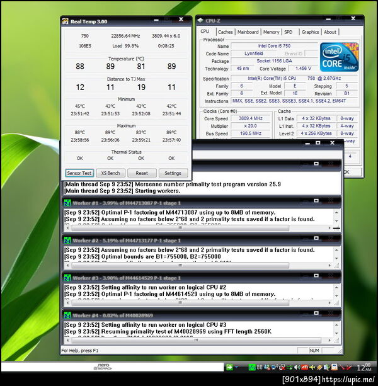Open the red ATI tray icon
The height and width of the screenshot is (386, 378).
[304, 368]
